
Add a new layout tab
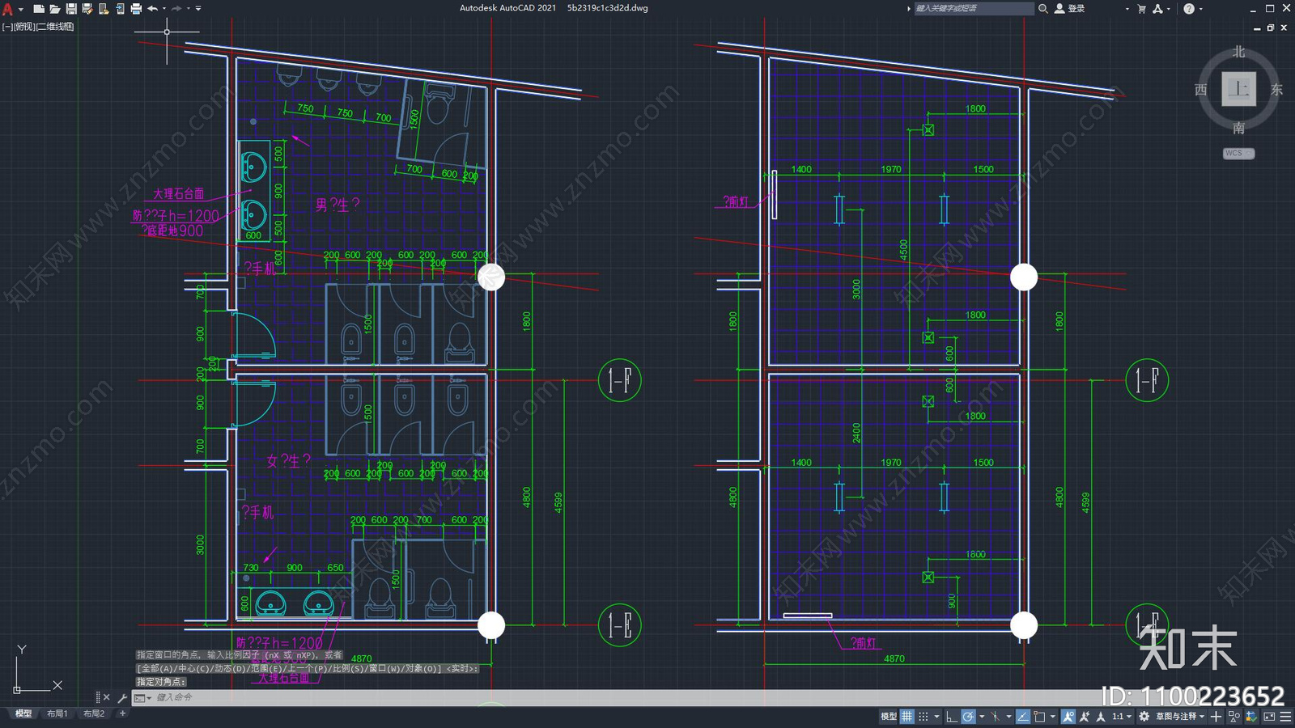[122, 713]
